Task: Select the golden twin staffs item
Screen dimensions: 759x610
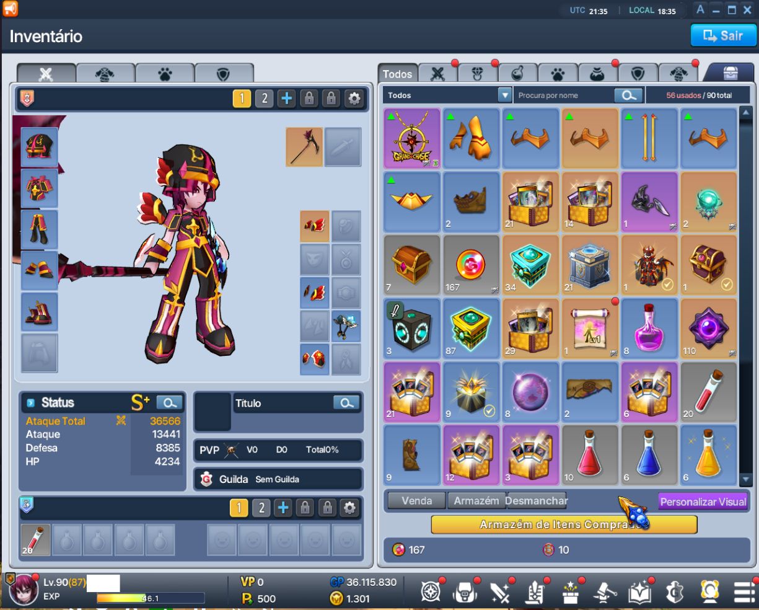Action: point(649,138)
